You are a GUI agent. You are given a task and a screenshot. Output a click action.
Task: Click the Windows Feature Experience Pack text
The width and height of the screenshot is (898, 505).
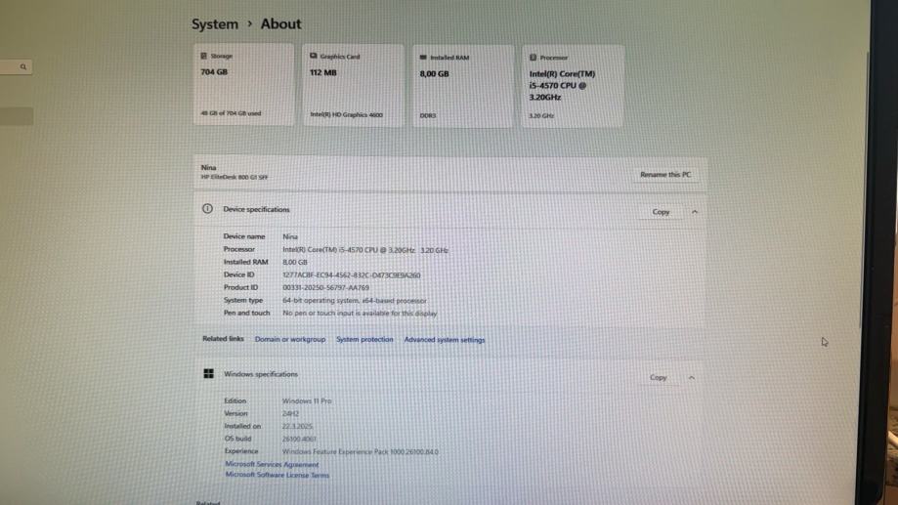pos(361,451)
